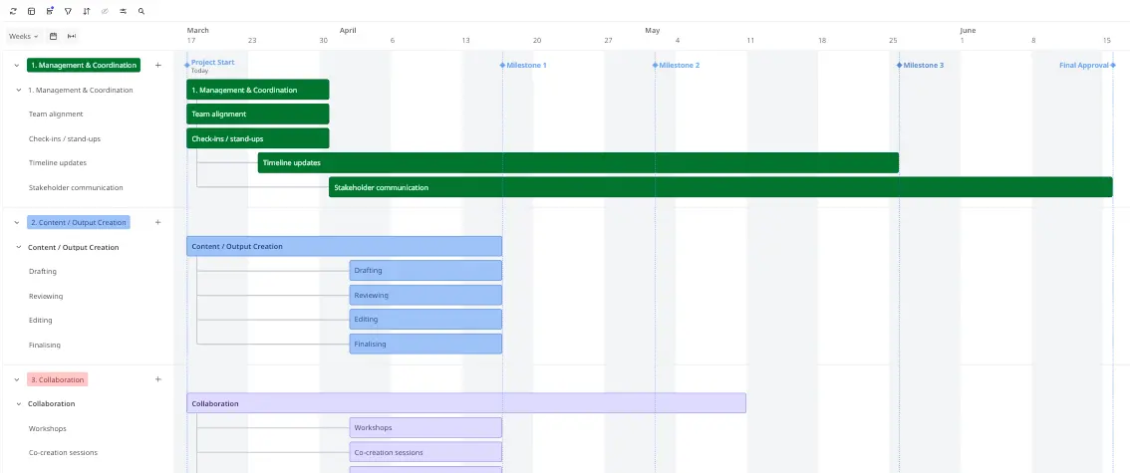The image size is (1130, 473).
Task: Select the blue Finalising bar
Action: coord(425,344)
